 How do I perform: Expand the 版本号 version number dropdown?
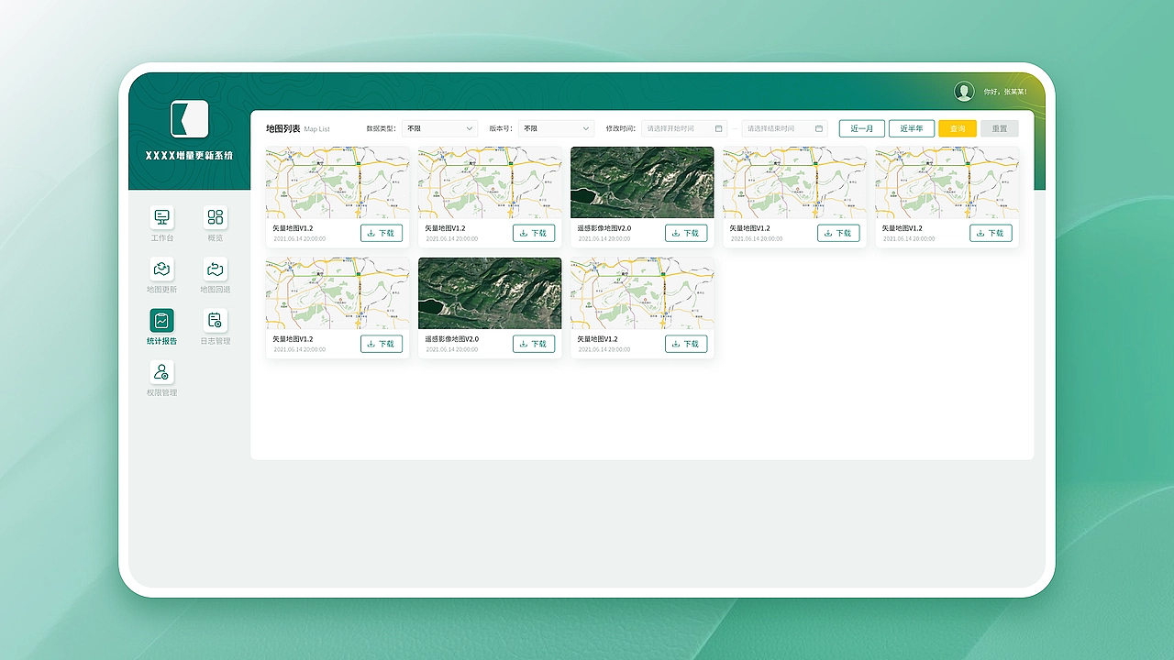point(557,128)
